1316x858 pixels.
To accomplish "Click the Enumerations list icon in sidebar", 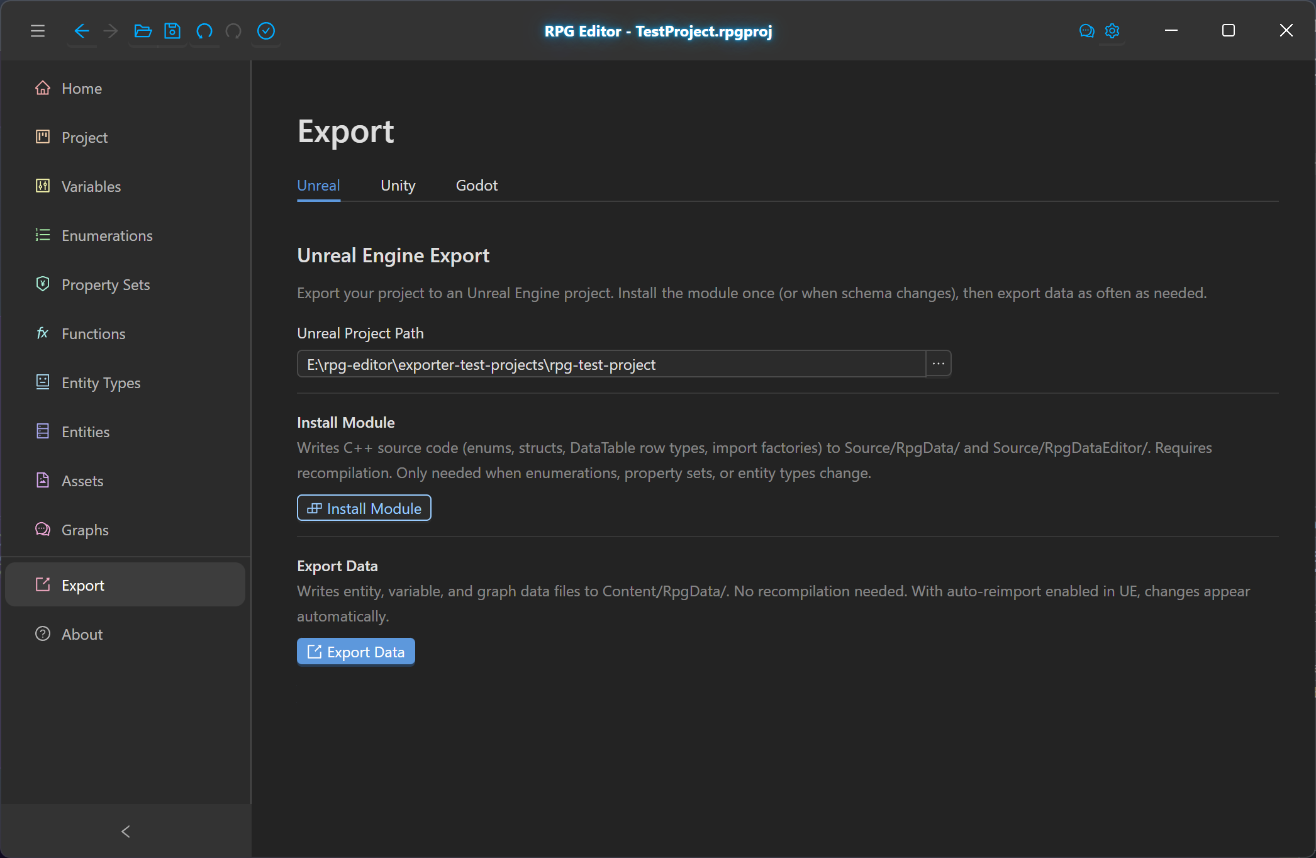I will point(43,235).
